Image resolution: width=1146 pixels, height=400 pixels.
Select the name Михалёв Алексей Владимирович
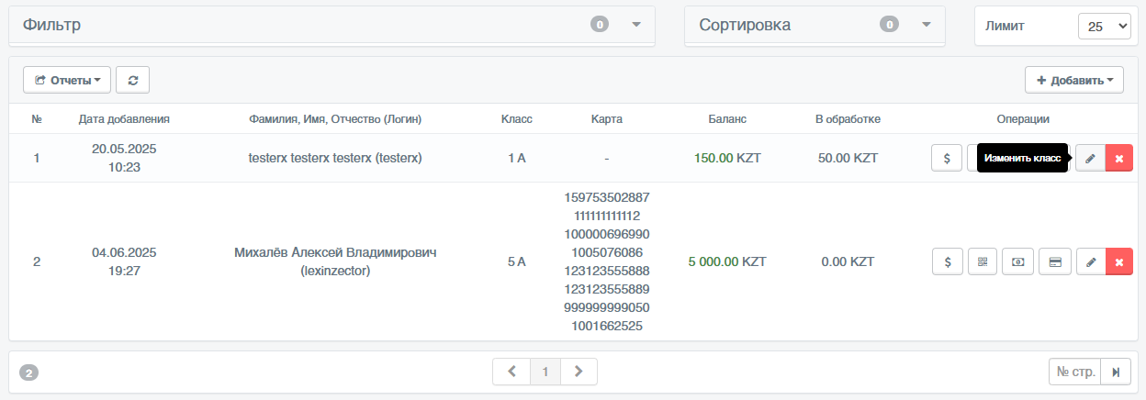(x=335, y=252)
